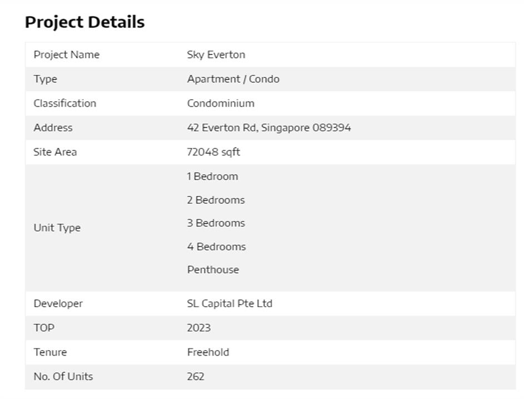Click the TOP year 2023 value
The image size is (524, 399).
tap(198, 328)
